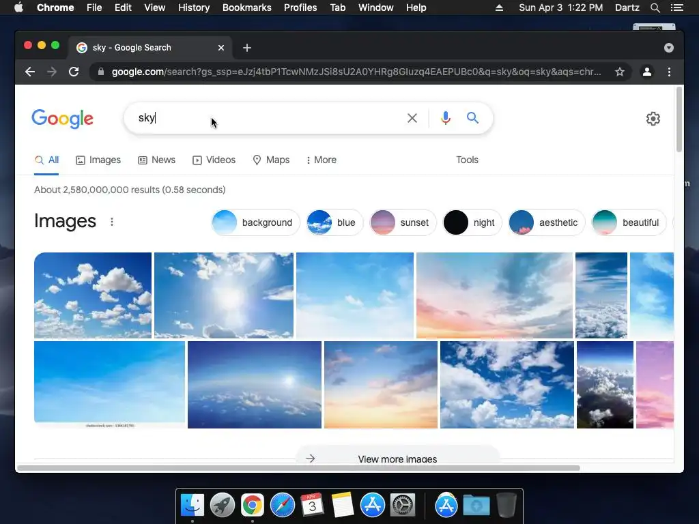Open Launchpad rocket in the Dock
The height and width of the screenshot is (524, 699).
pos(223,506)
